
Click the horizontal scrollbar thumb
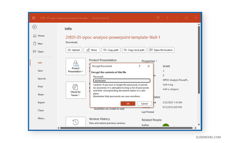(126, 128)
